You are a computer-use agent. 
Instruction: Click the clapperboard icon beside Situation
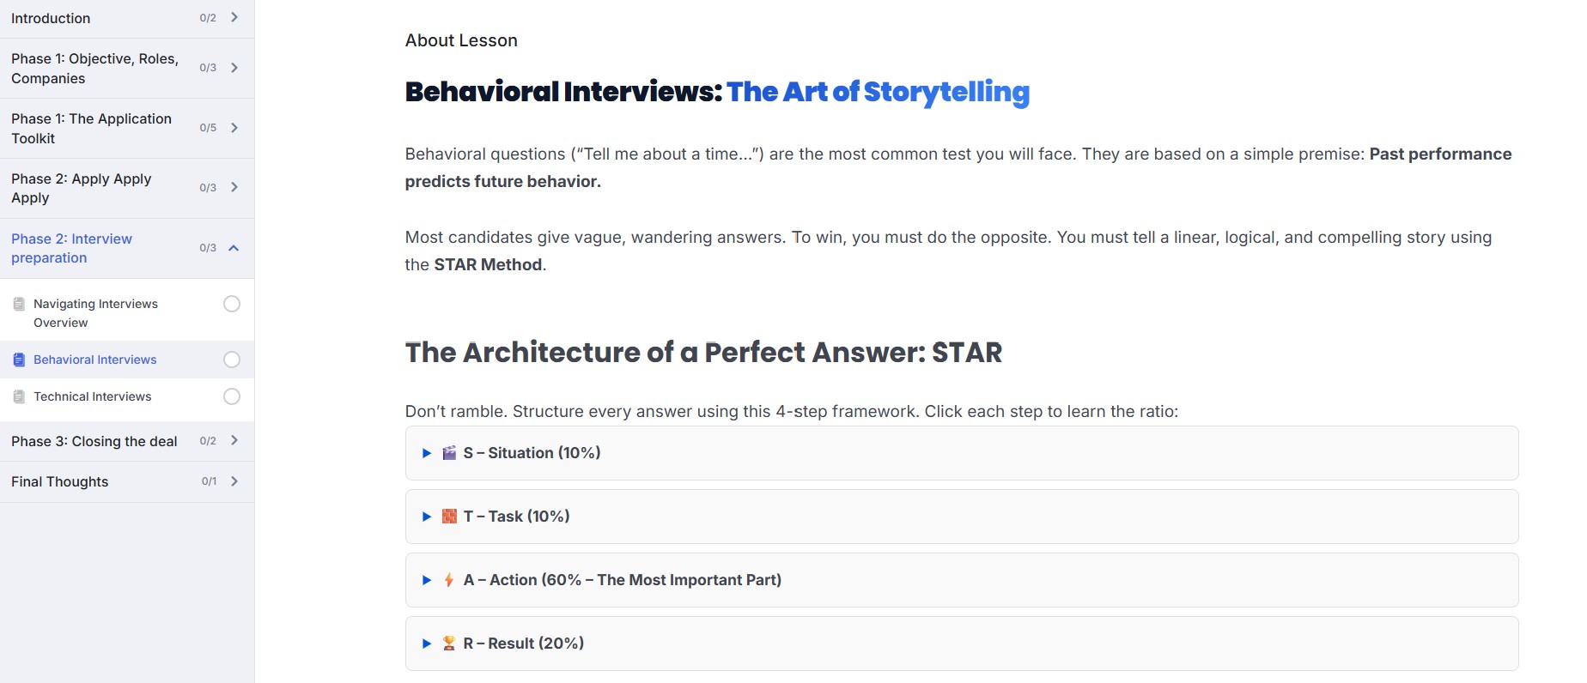(449, 453)
